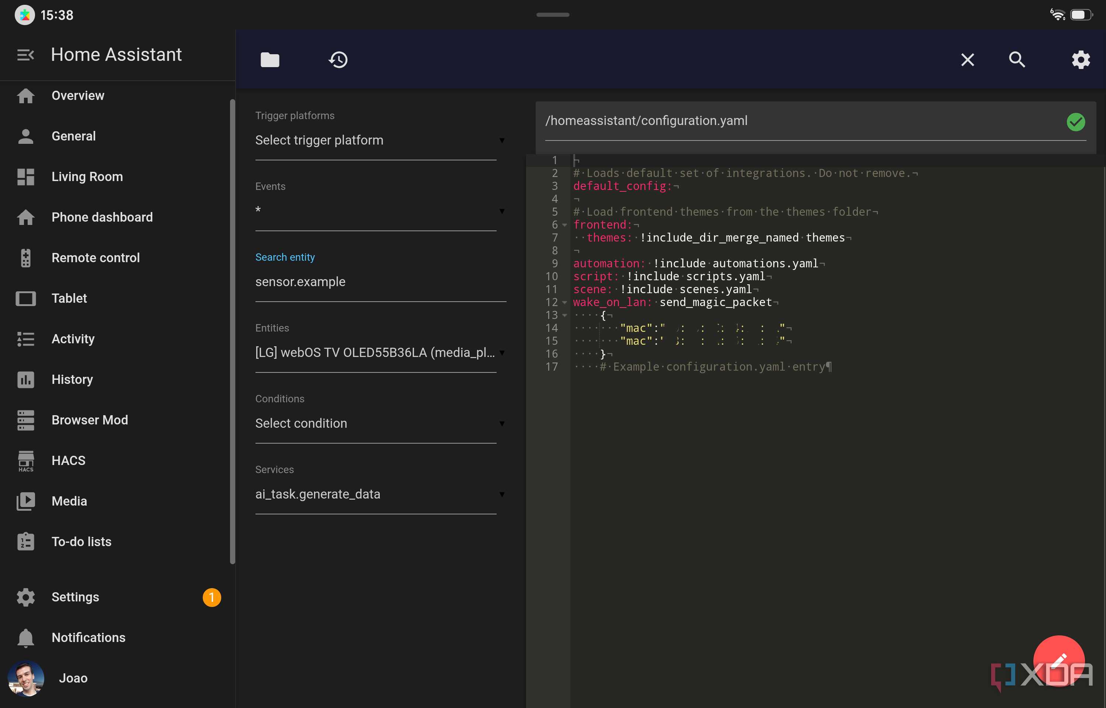Open the file browser folder icon

[270, 60]
